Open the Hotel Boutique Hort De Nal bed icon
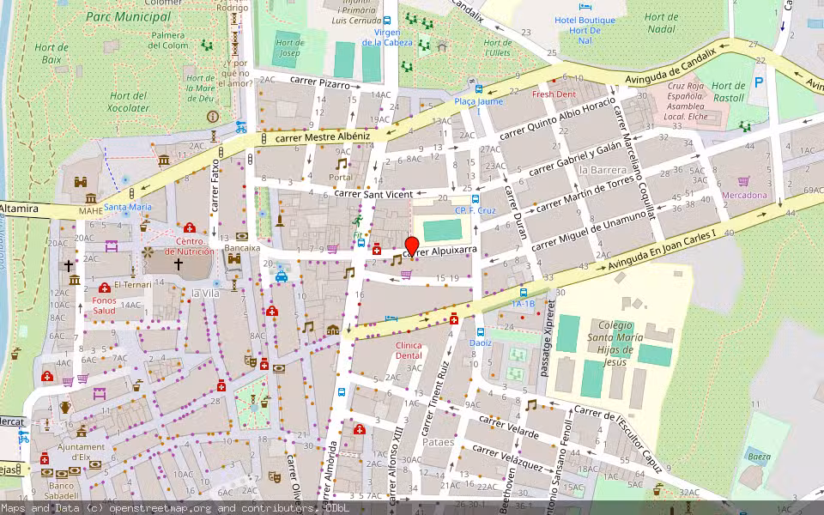Image resolution: width=824 pixels, height=515 pixels. [585, 7]
